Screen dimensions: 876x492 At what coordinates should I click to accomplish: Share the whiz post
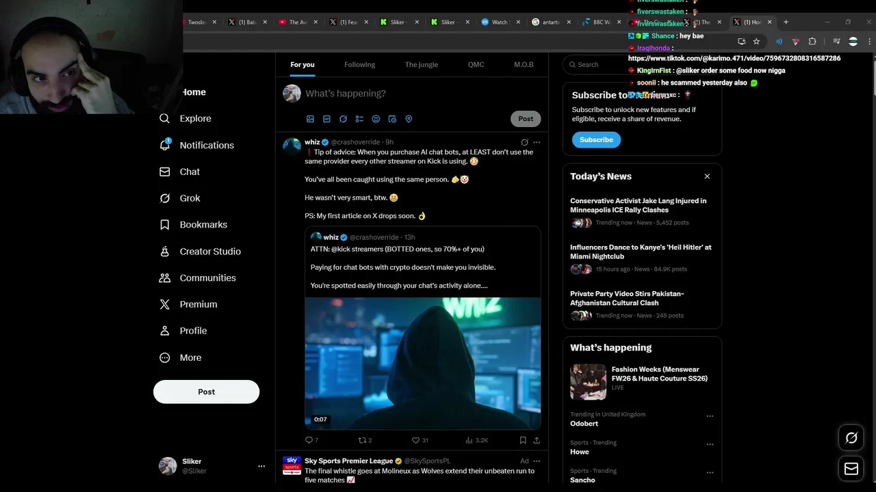537,440
